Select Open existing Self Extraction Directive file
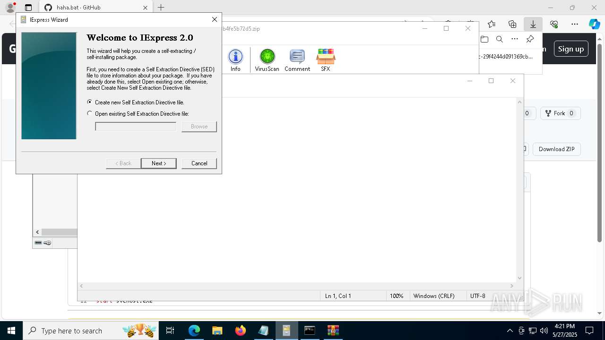 [138, 114]
